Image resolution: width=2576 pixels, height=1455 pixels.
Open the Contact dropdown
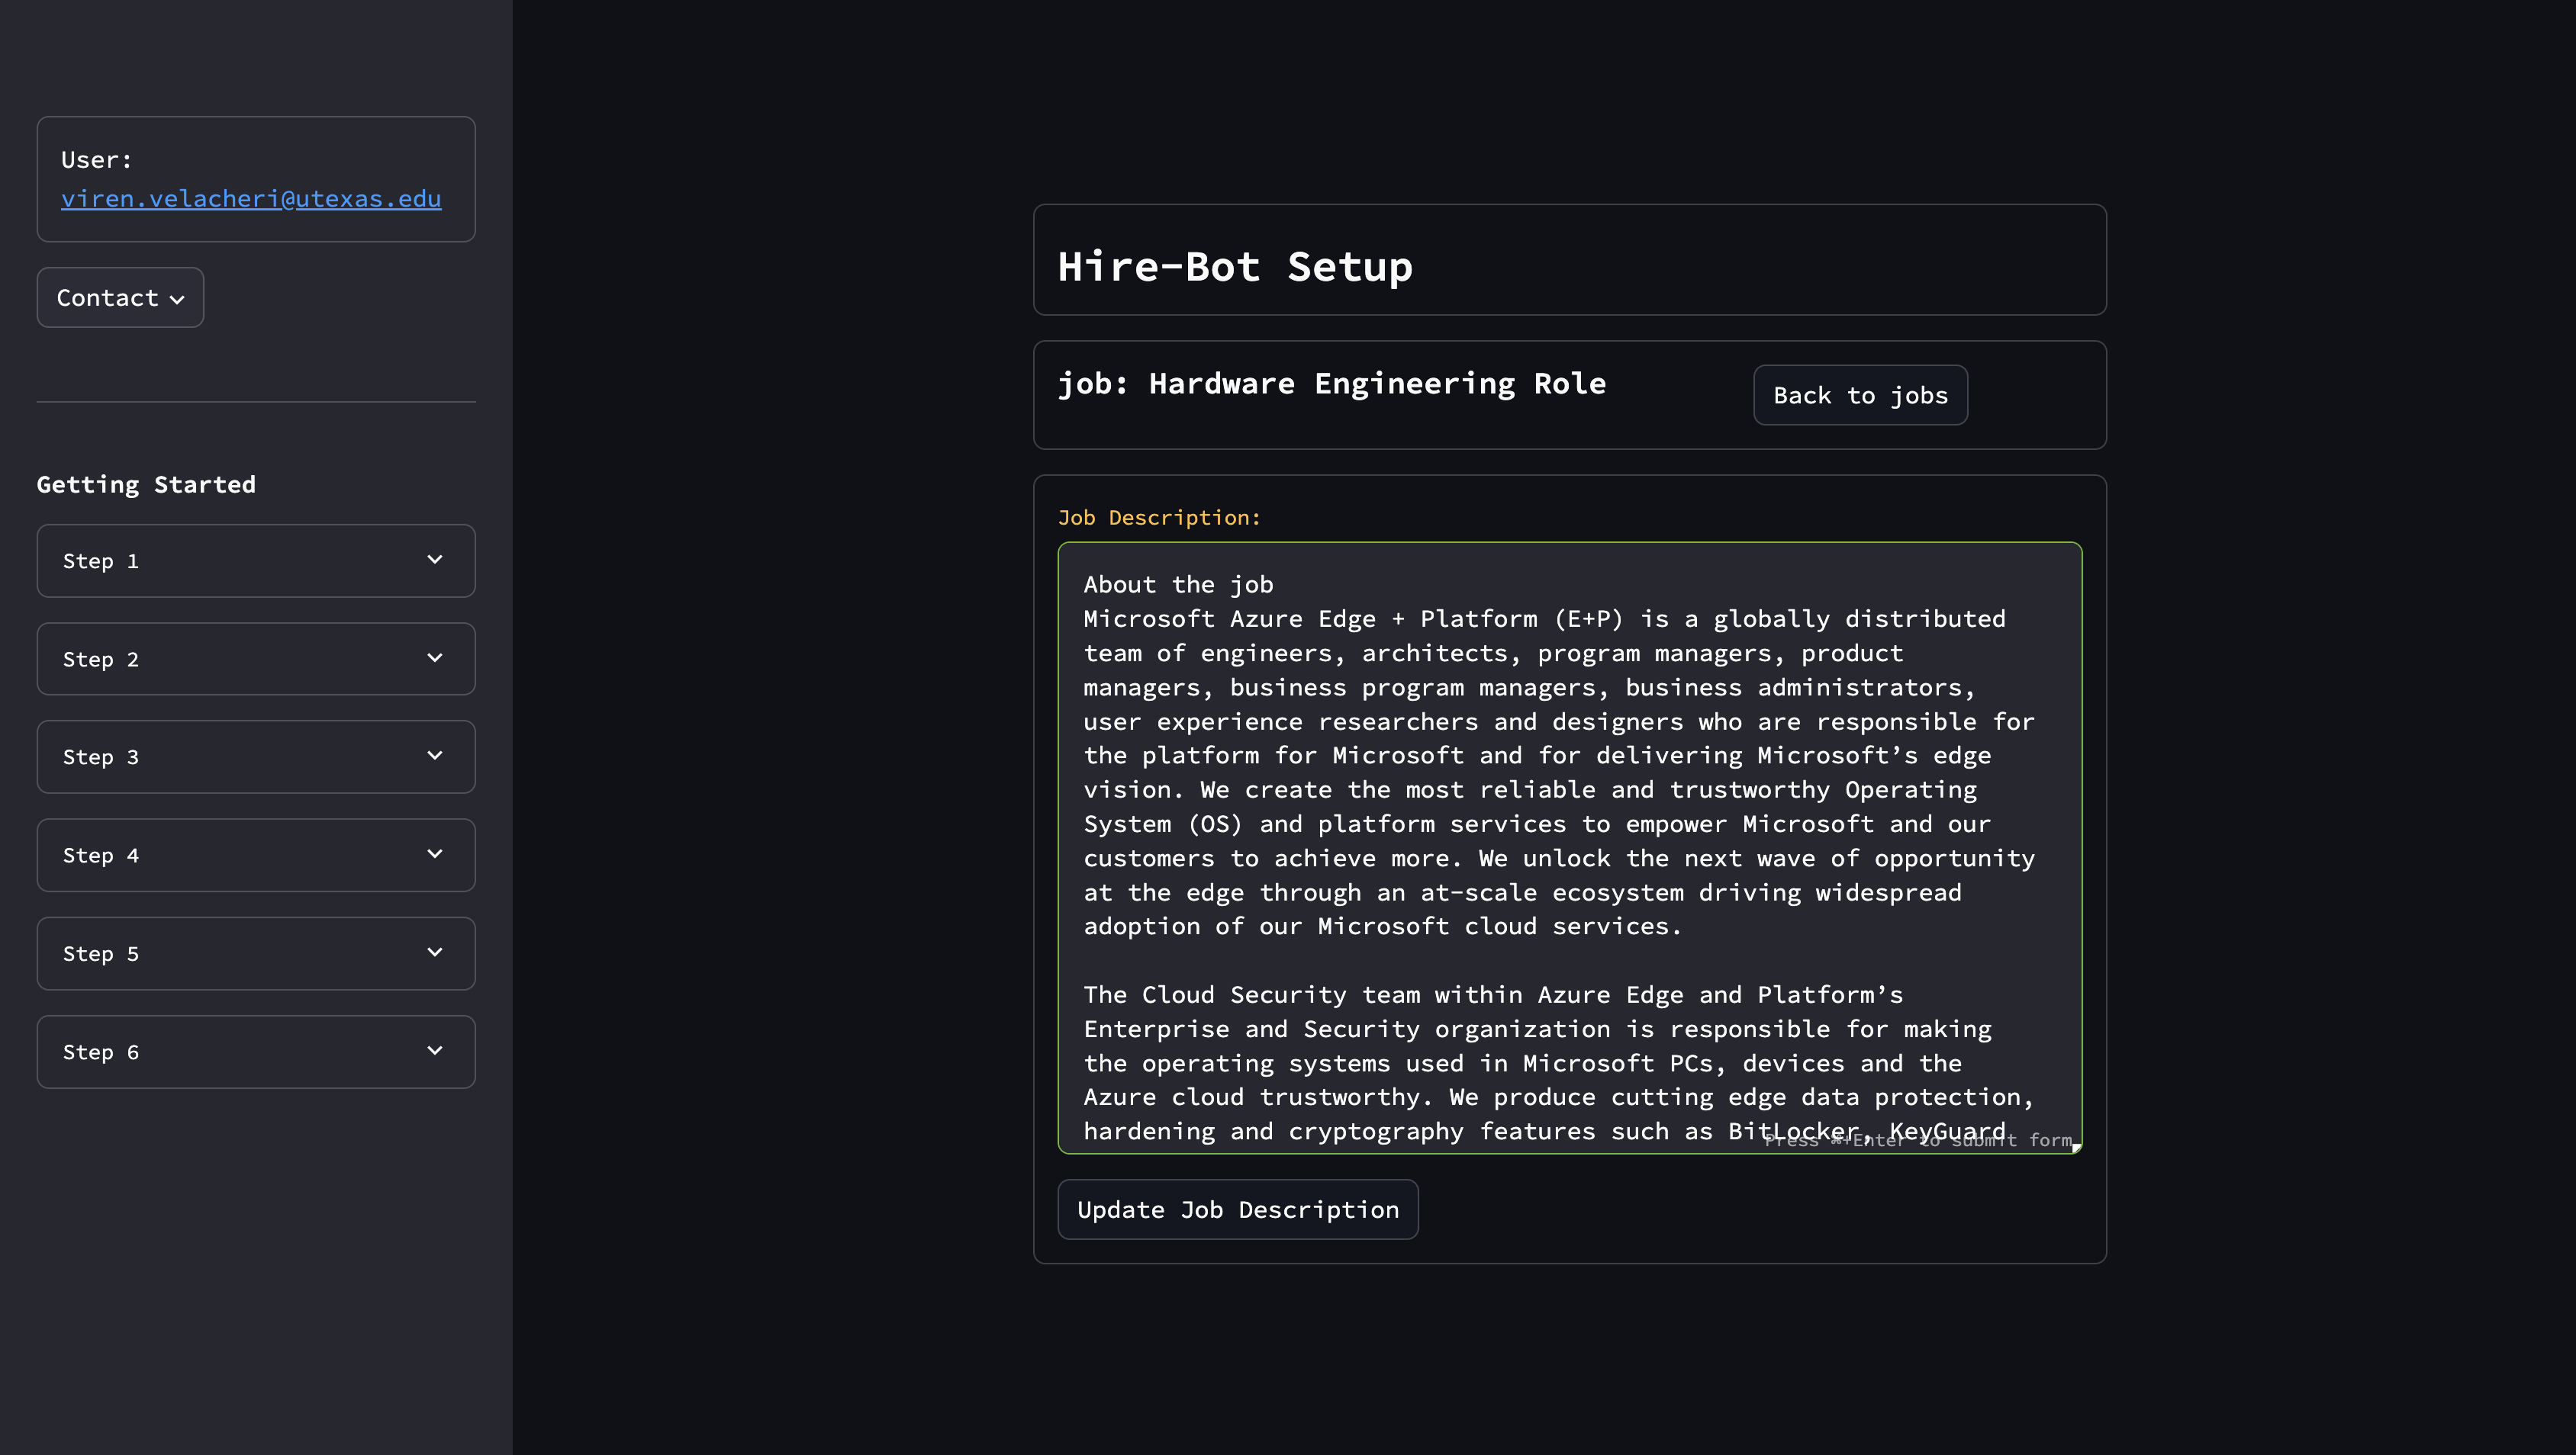click(120, 298)
